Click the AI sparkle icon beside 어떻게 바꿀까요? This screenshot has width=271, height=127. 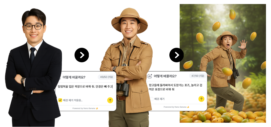click(150, 76)
